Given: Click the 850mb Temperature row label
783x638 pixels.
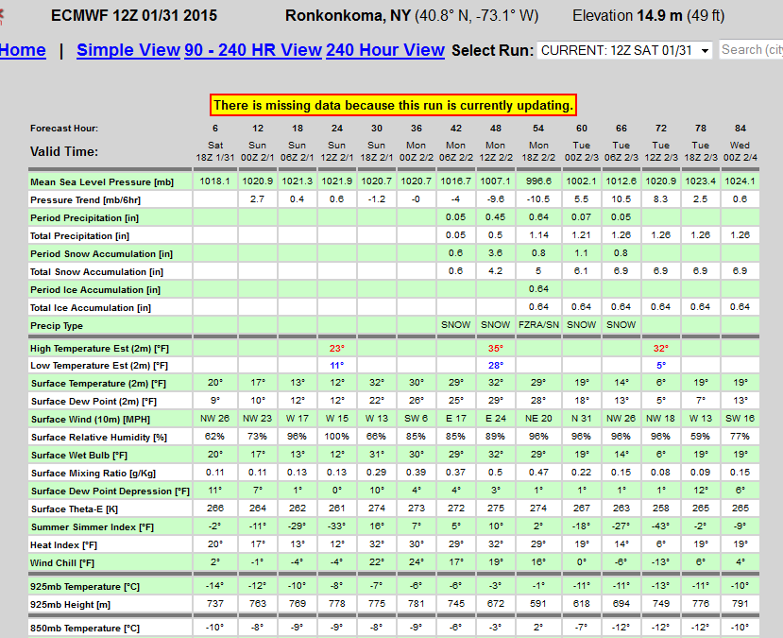Looking at the screenshot, I should pos(85,629).
